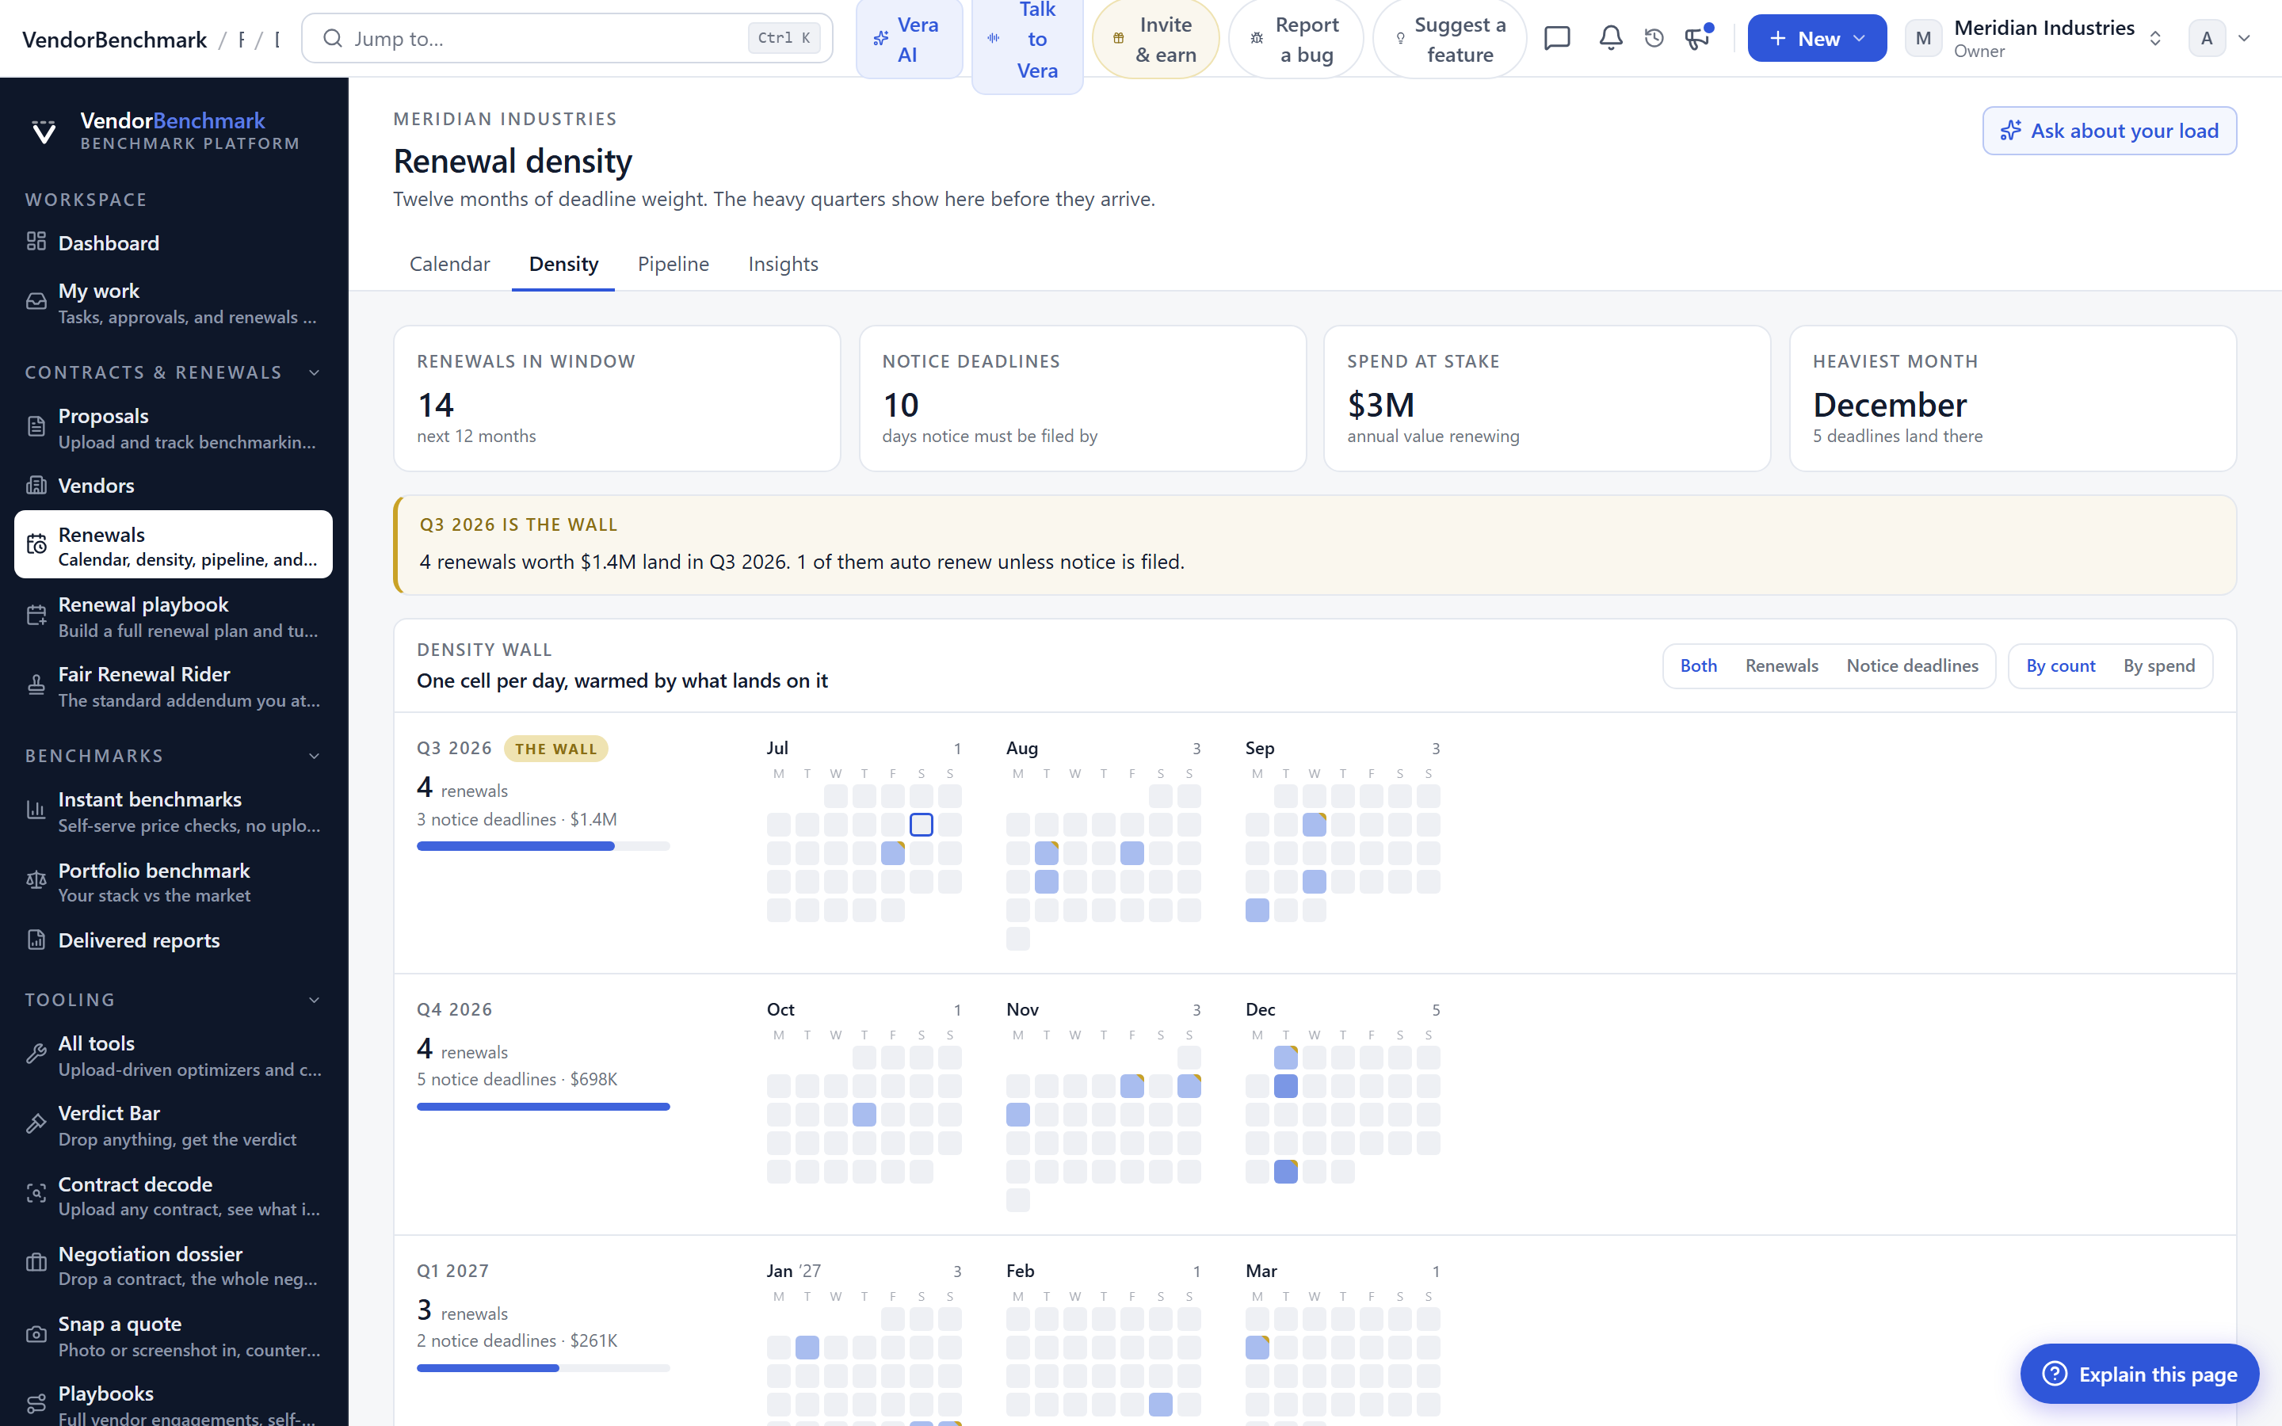
Task: Open the notifications bell icon
Action: [1611, 38]
